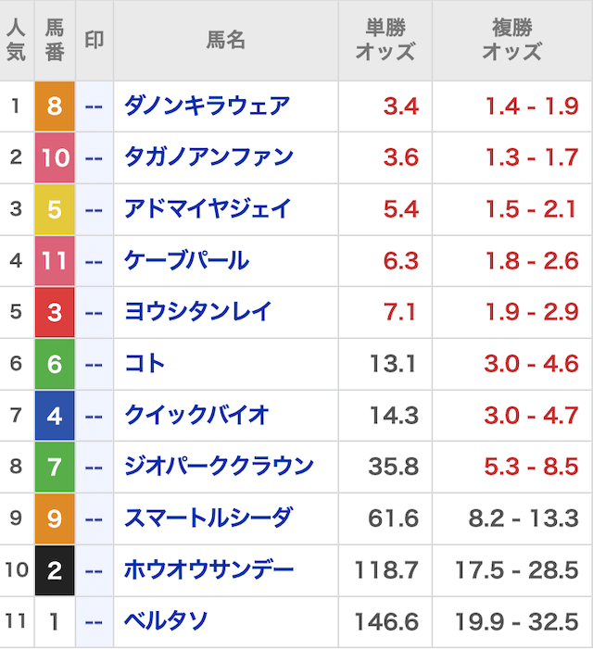Expand the mark dropdown for ベルタソ
The width and height of the screenshot is (593, 649).
coord(94,622)
